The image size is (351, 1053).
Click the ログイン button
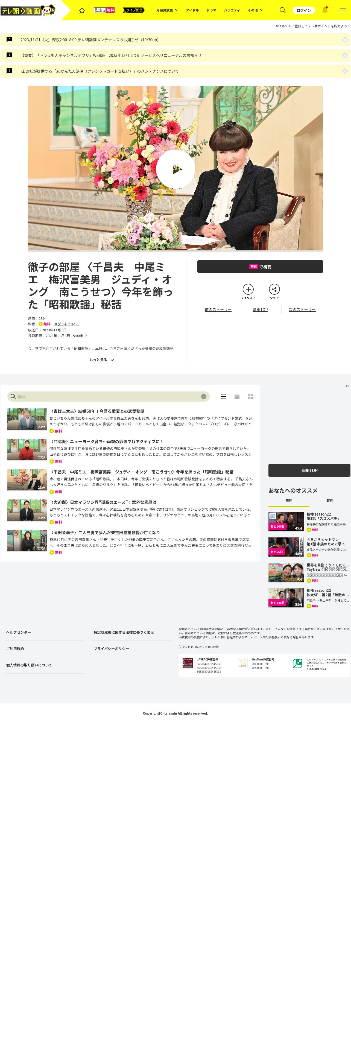tap(304, 10)
